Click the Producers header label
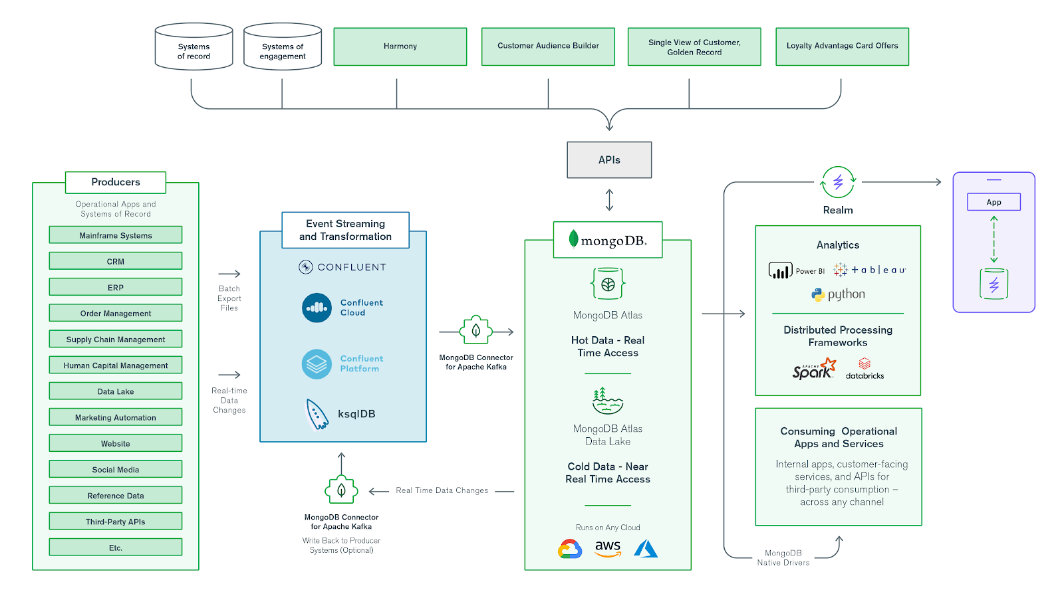Image resolution: width=1064 pixels, height=598 pixels. click(x=116, y=182)
